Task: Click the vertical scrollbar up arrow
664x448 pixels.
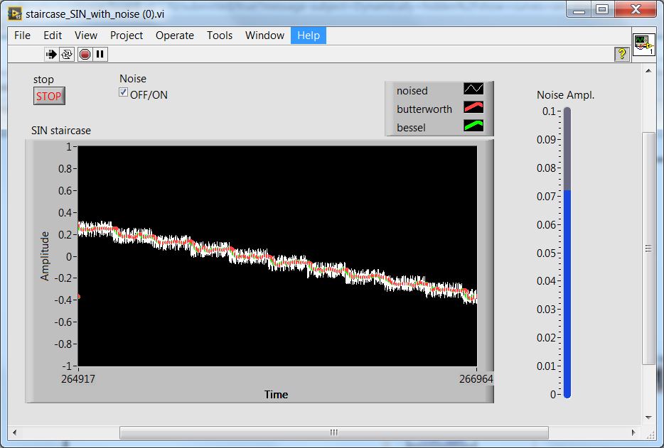Action: (x=648, y=71)
